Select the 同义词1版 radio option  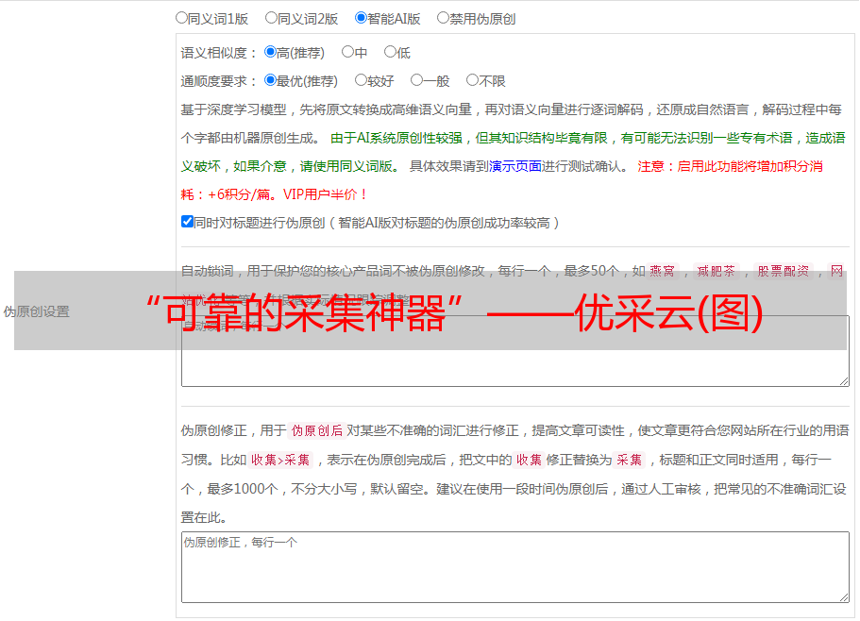pos(181,18)
